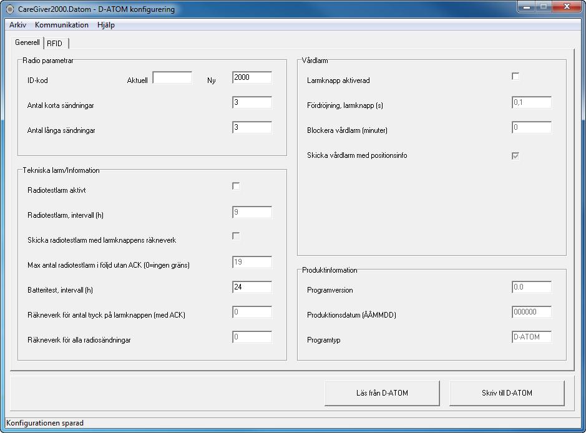Click the Fördröjning, larmknapp (s) field
Viewport: 586px width, 433px height.
532,103
